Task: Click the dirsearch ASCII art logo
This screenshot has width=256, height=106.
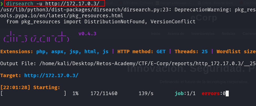Action: 36,37
